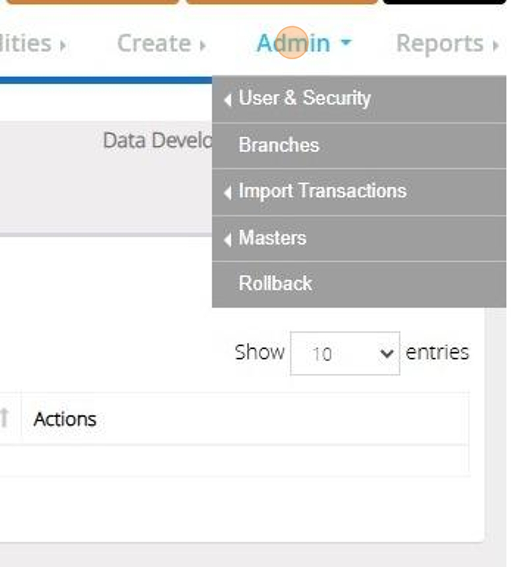Click the Data Development header text
Screen dimensions: 527x567
coord(157,140)
